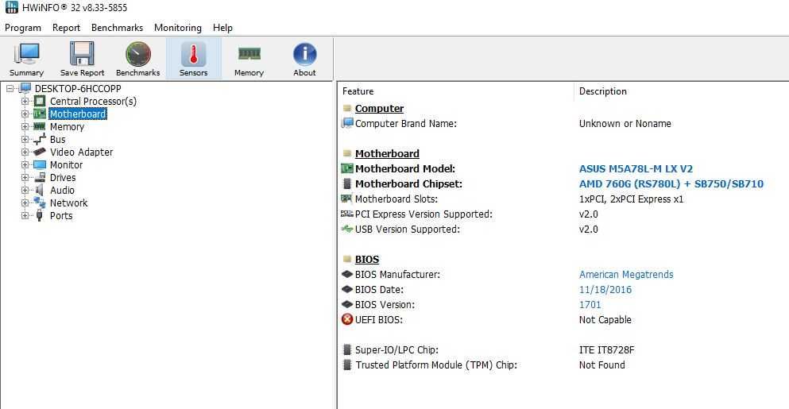789x409 pixels.
Task: Select Monitor in the device tree
Action: click(66, 164)
